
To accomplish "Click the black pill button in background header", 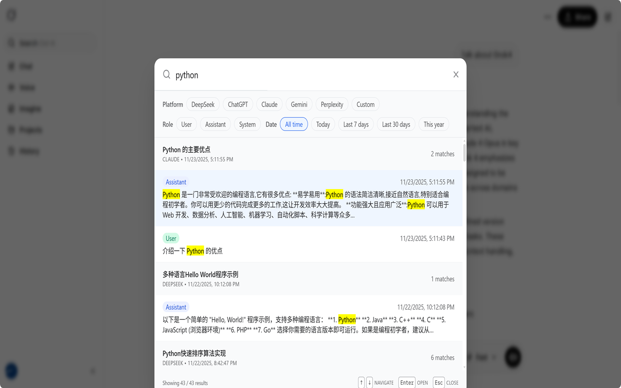I will (x=577, y=17).
